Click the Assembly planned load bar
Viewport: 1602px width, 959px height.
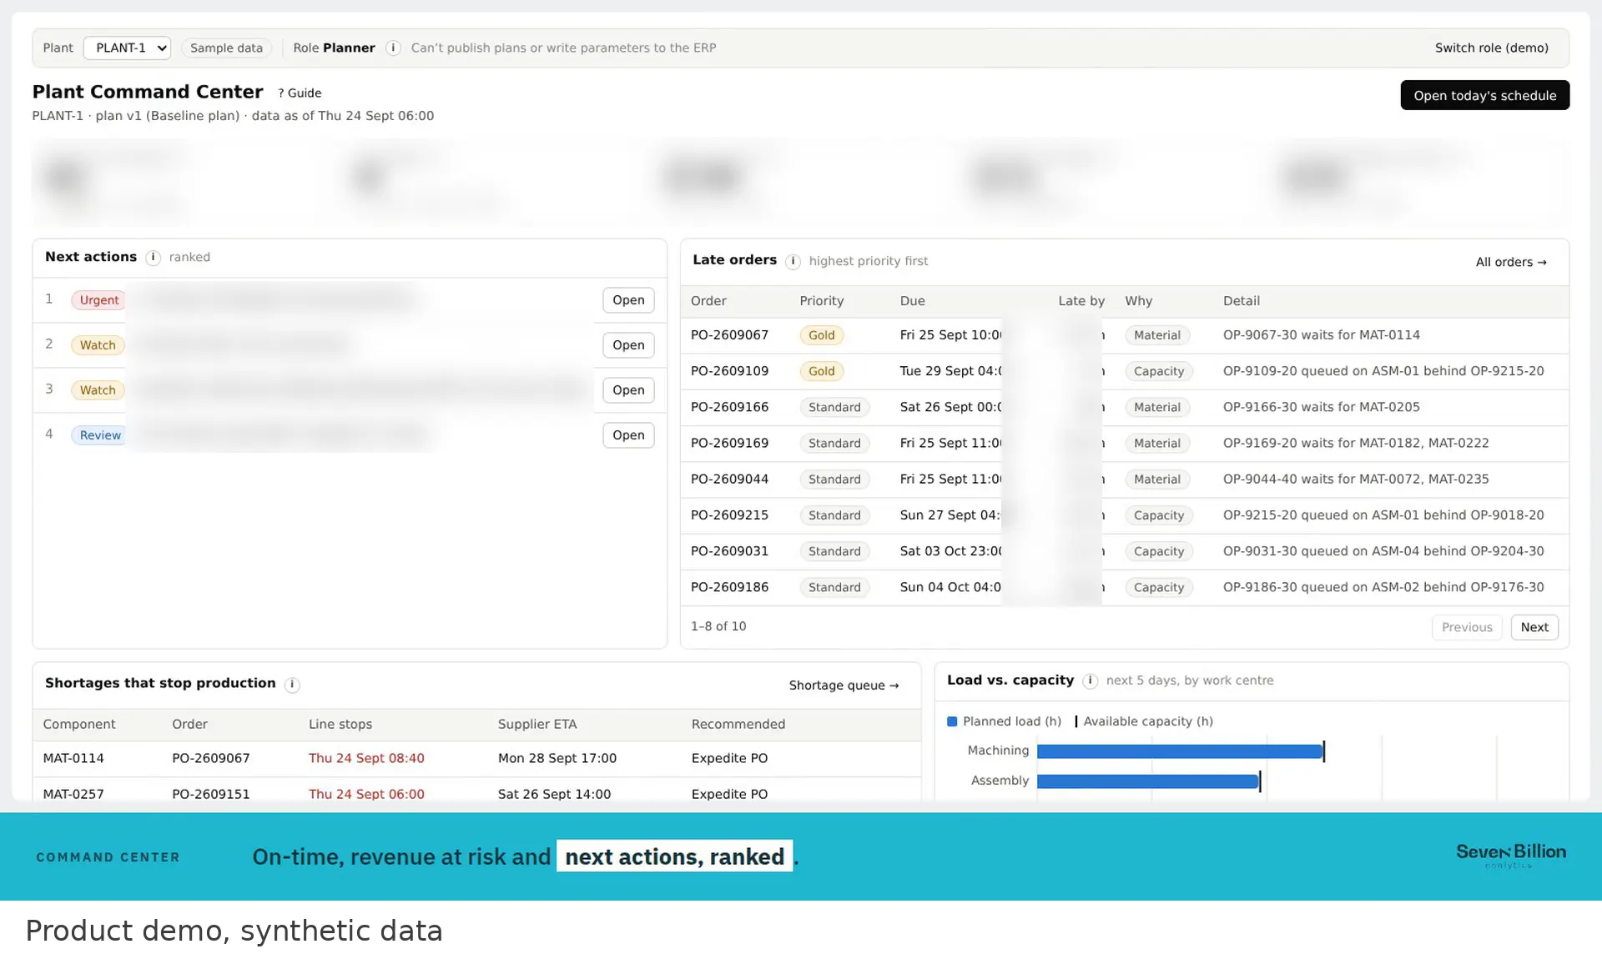point(1147,781)
